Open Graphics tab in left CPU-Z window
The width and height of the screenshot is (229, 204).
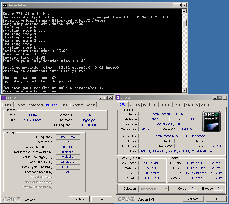coord(77,105)
